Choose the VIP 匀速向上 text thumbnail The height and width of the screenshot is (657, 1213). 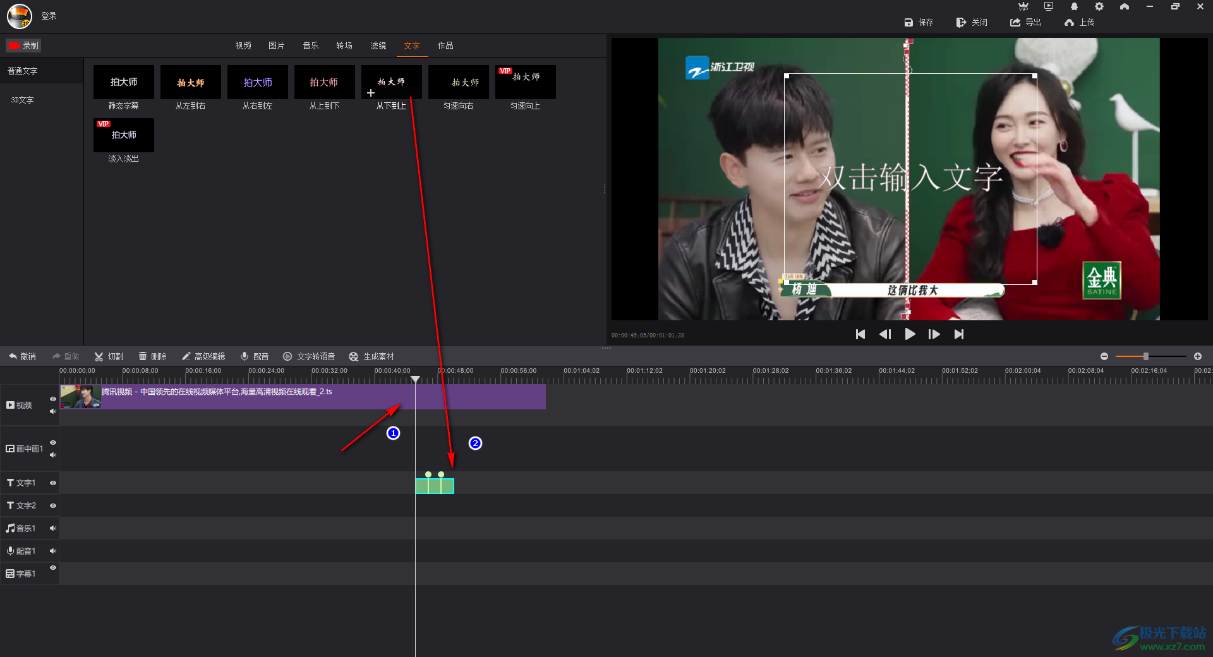click(x=526, y=82)
